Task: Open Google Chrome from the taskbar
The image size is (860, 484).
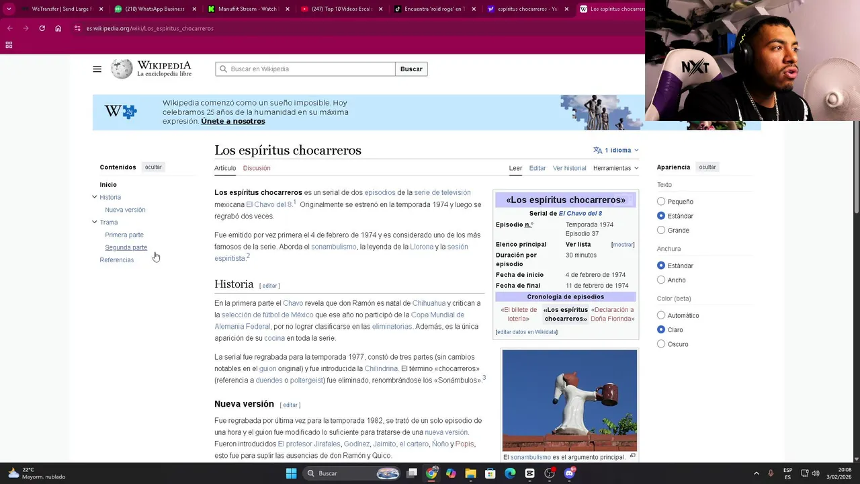Action: click(x=431, y=473)
